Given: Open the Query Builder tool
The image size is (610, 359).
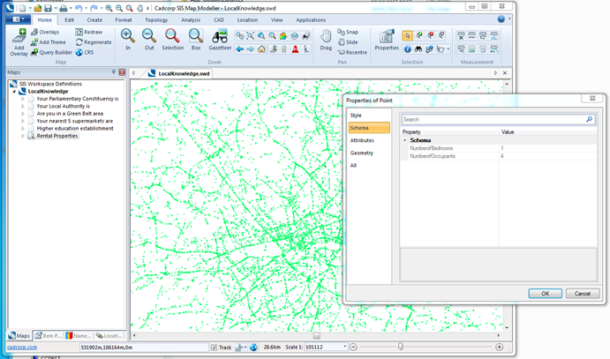Looking at the screenshot, I should click(52, 52).
